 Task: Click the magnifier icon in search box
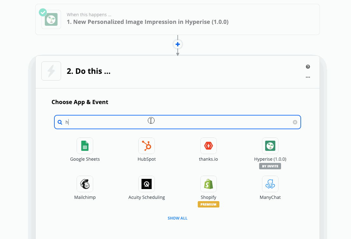(x=60, y=122)
